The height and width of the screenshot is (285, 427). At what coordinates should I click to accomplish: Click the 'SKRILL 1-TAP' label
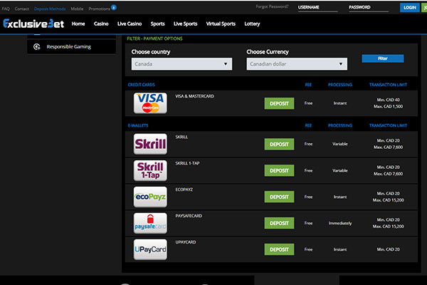coord(187,163)
